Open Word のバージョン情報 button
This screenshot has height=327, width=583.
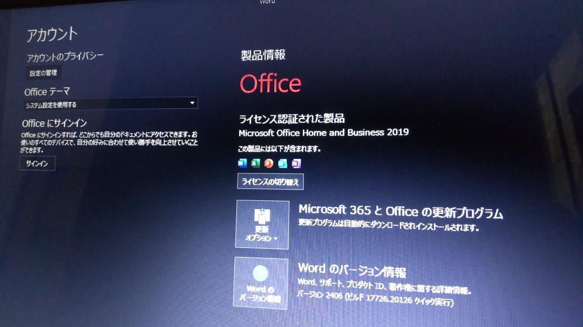click(261, 283)
